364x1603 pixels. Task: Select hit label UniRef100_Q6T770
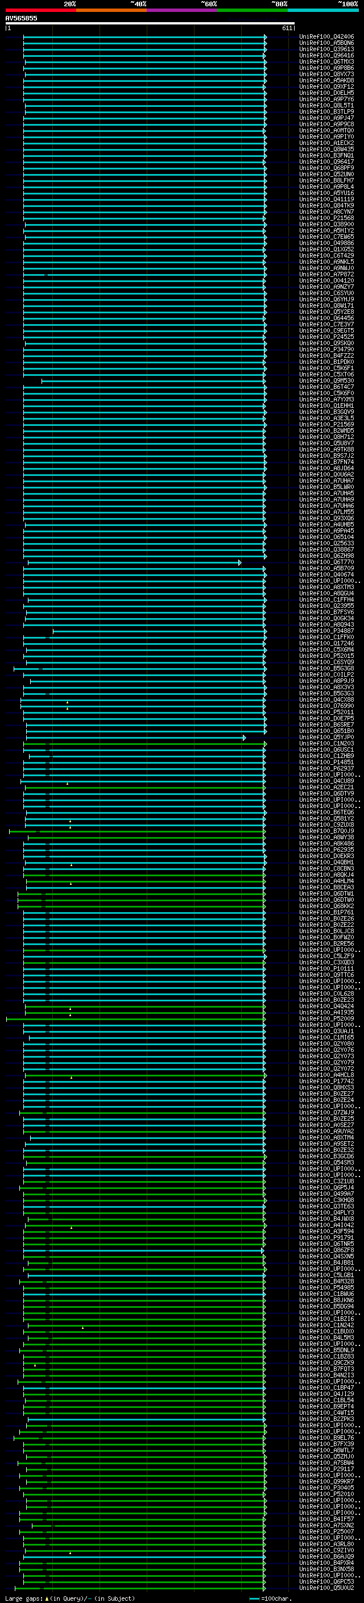tap(326, 562)
